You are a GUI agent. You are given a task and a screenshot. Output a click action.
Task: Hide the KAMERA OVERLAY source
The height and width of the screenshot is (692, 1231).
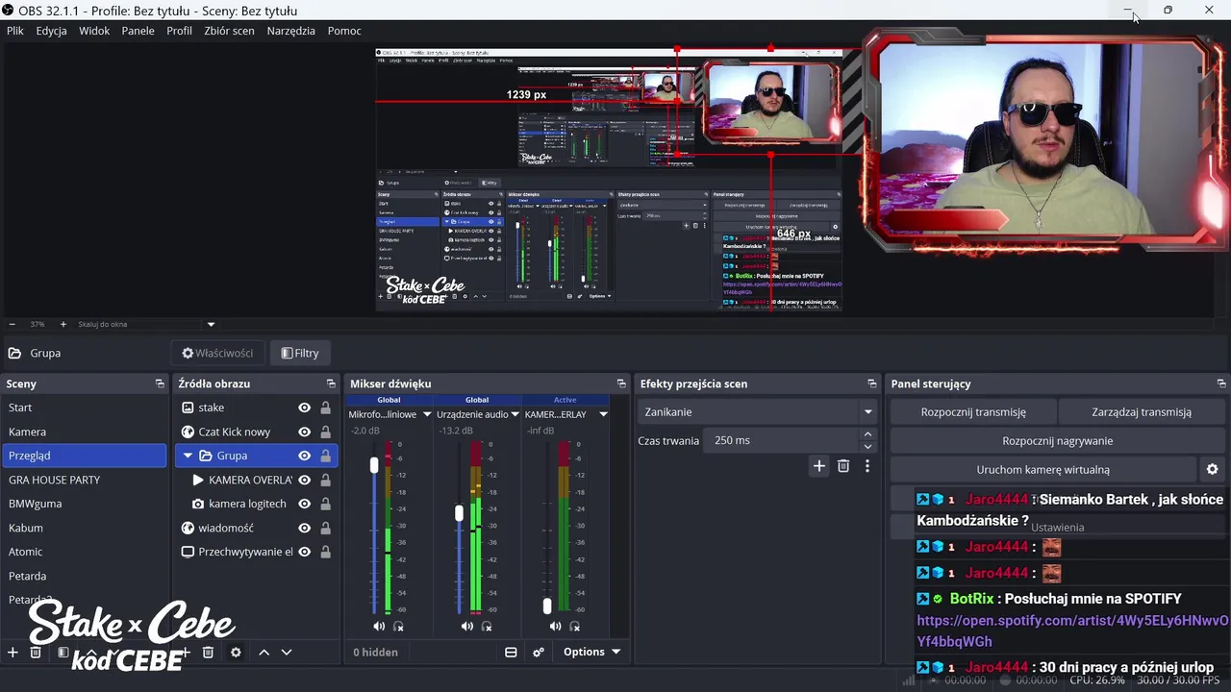(x=304, y=480)
